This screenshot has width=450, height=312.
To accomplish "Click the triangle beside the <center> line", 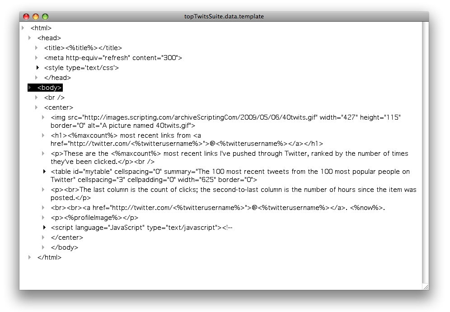I will (37, 107).
